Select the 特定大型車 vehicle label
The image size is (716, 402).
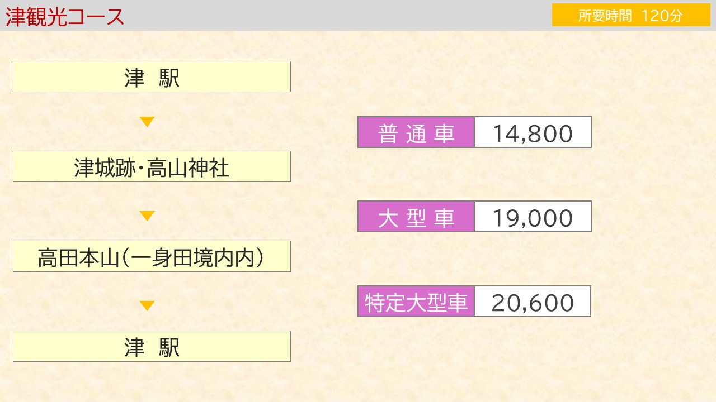416,301
